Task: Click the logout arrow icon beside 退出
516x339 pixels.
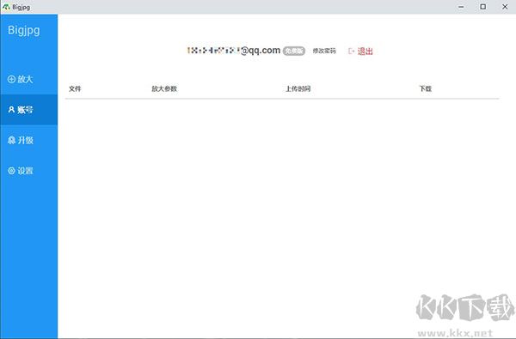Action: (x=351, y=51)
